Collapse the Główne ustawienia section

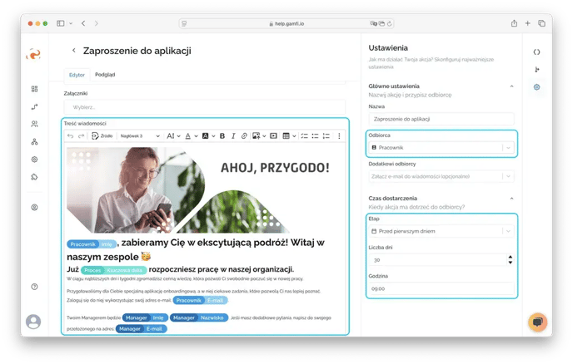[x=511, y=86]
